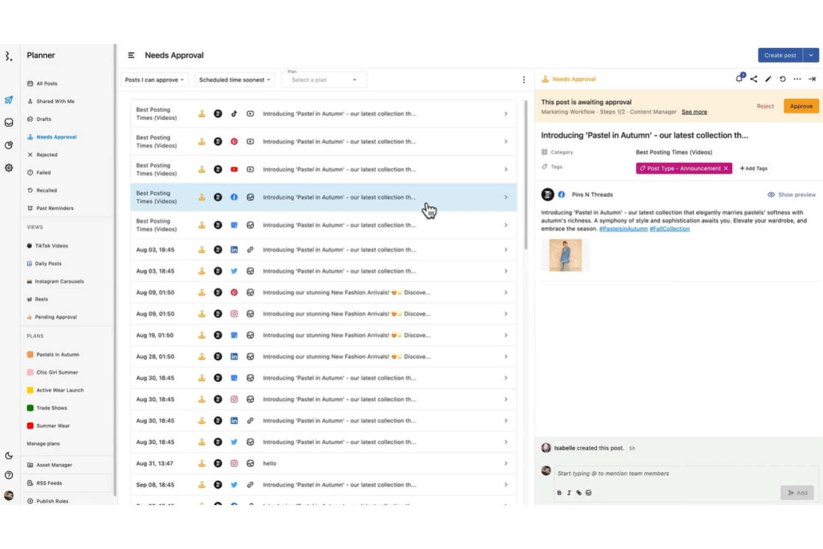Open the Publishing paper-plane icon in far-left rail
The width and height of the screenshot is (823, 549).
click(x=8, y=101)
